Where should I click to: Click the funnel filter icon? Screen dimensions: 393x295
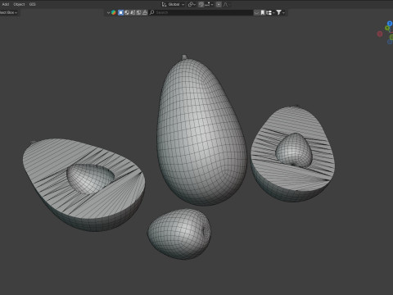click(x=278, y=12)
